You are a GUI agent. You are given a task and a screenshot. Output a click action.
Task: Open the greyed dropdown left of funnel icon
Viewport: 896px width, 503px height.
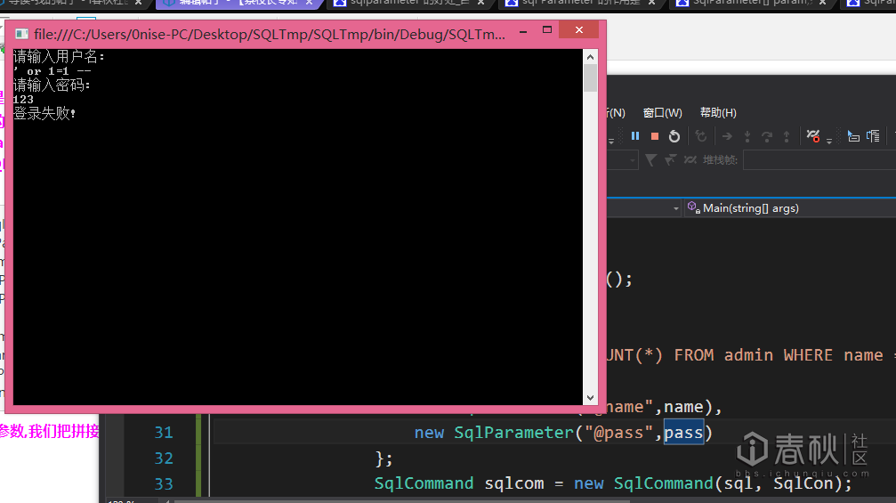click(632, 160)
